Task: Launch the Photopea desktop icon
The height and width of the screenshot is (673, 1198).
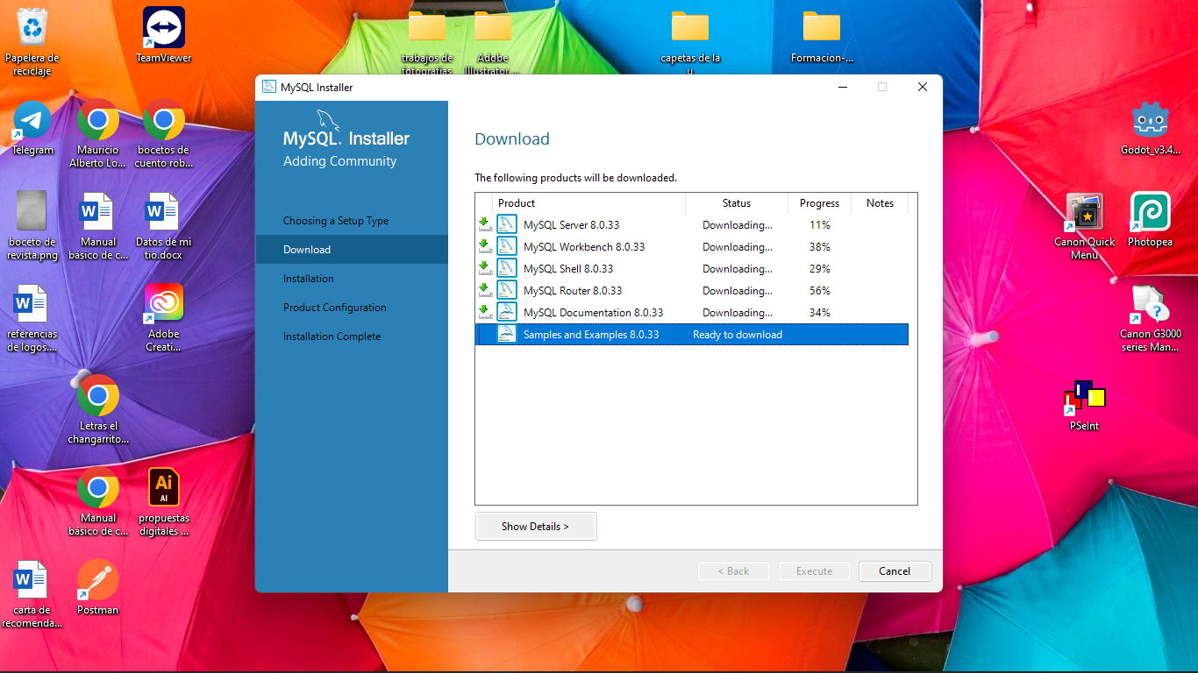Action: (x=1150, y=219)
